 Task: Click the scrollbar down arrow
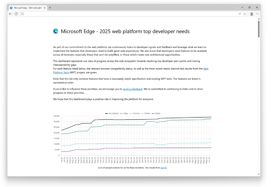[259, 174]
